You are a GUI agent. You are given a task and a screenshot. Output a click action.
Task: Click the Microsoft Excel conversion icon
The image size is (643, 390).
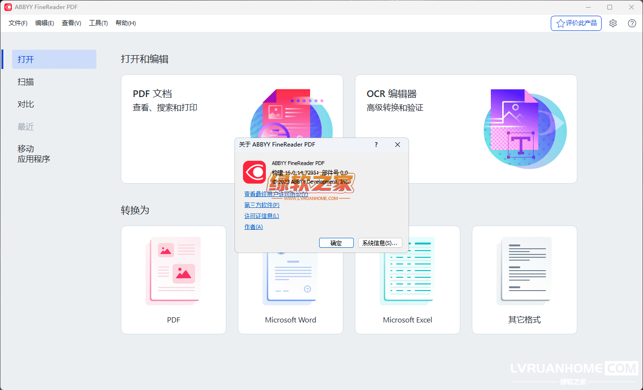[x=407, y=270]
